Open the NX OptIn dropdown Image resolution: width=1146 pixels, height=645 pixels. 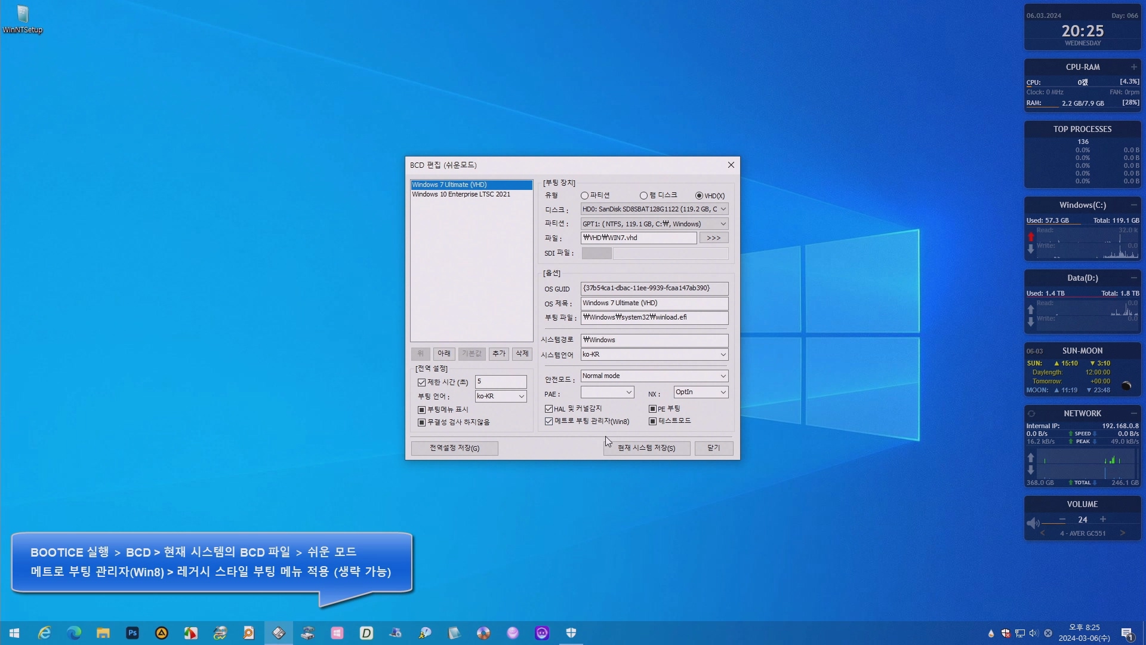coord(701,392)
